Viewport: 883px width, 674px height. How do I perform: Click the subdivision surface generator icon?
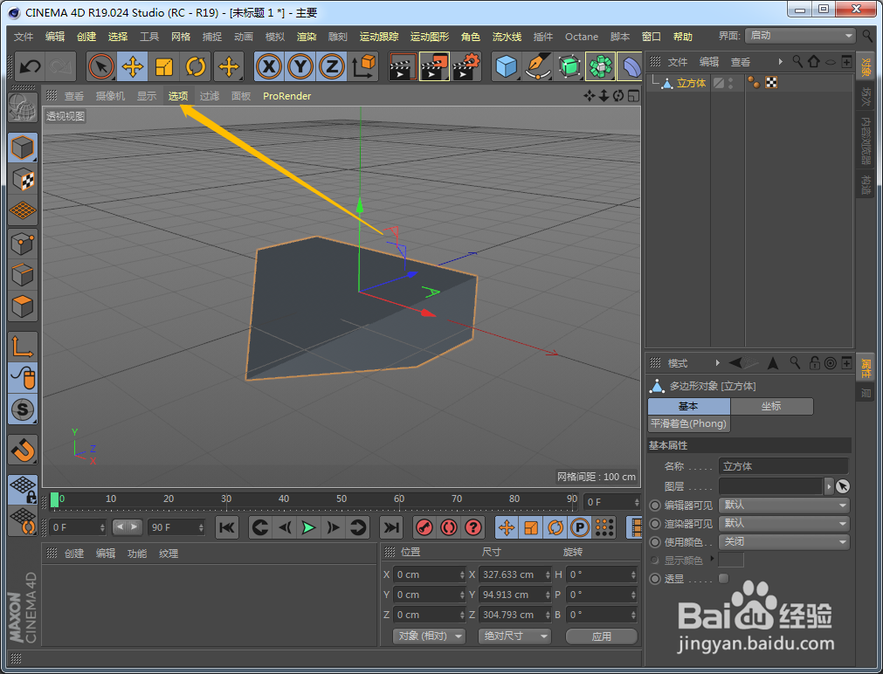(x=569, y=67)
